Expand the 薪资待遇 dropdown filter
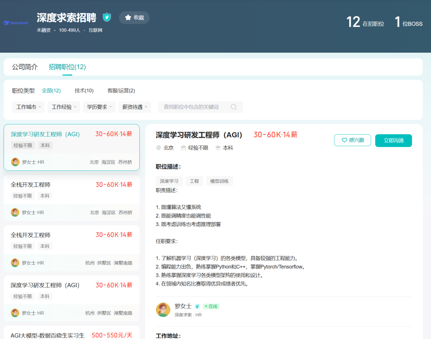This screenshot has width=431, height=339. [135, 107]
